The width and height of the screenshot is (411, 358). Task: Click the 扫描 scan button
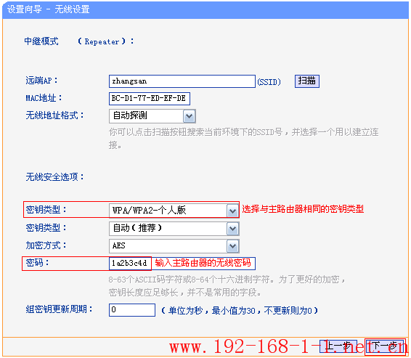pyautogui.click(x=307, y=81)
